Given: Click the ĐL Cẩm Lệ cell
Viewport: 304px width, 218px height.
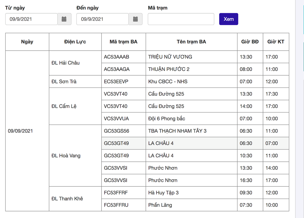Looking at the screenshot, I should tap(75, 106).
